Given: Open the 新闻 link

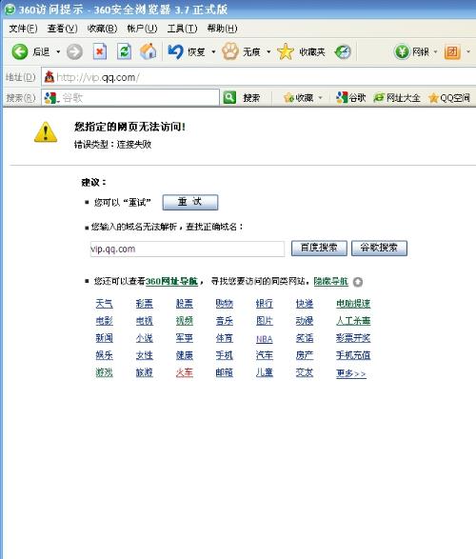Looking at the screenshot, I should (105, 338).
